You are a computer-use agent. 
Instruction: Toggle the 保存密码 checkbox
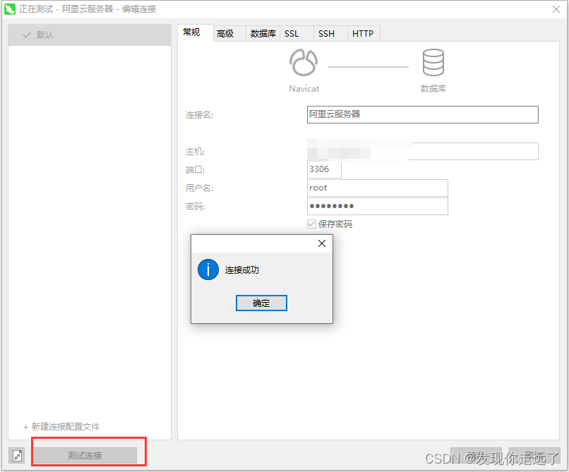click(x=311, y=224)
